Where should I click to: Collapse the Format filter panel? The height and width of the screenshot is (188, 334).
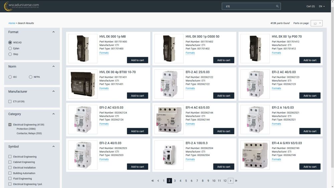coord(54,32)
